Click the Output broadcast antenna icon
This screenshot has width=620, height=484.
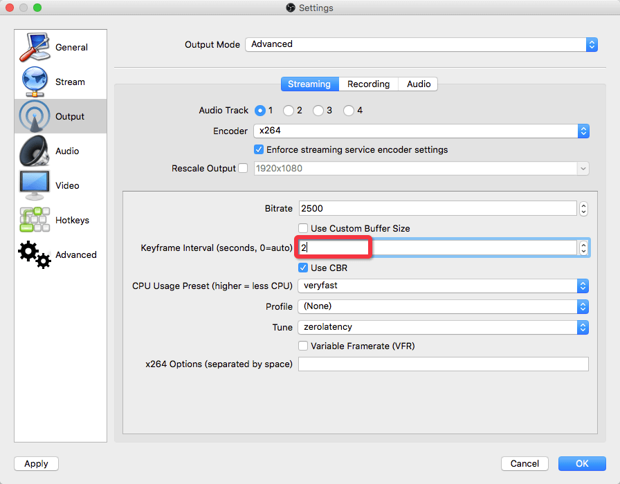pos(35,116)
